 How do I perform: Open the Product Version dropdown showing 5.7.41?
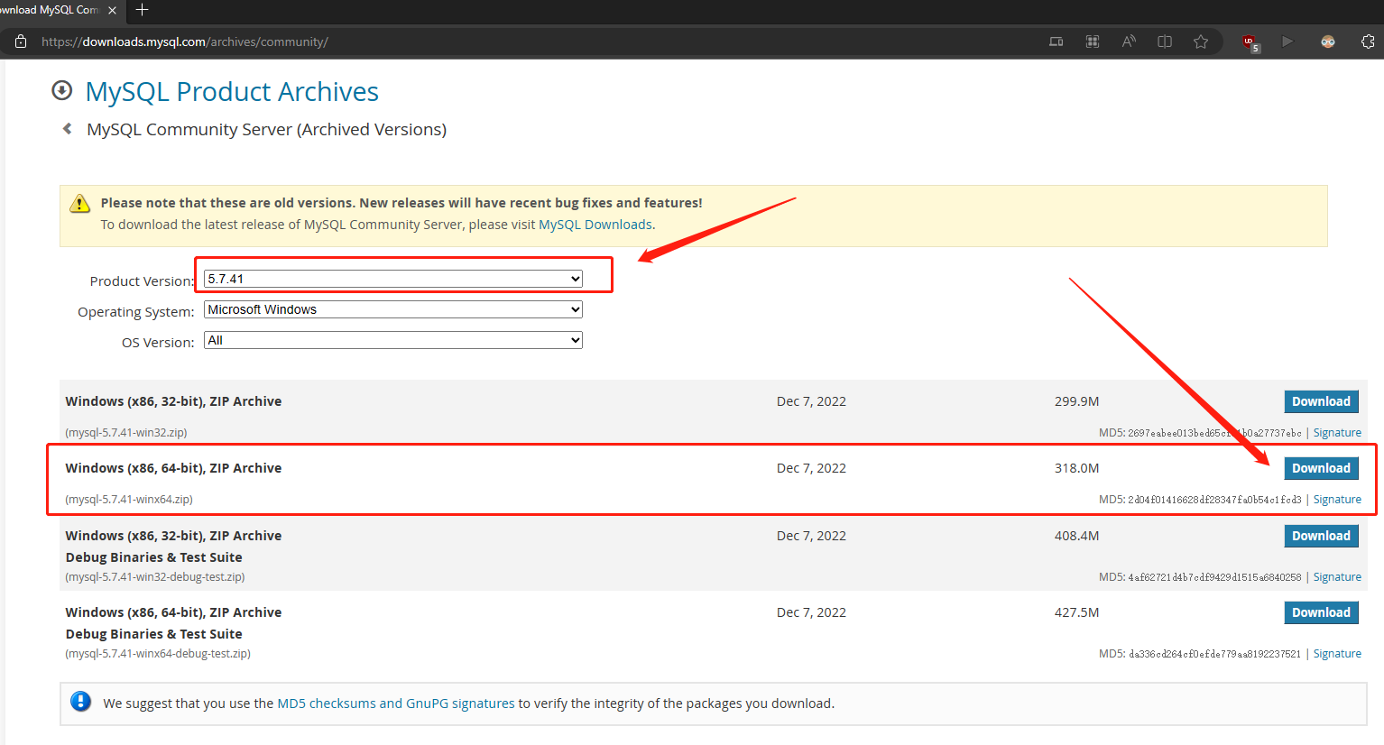(x=393, y=279)
